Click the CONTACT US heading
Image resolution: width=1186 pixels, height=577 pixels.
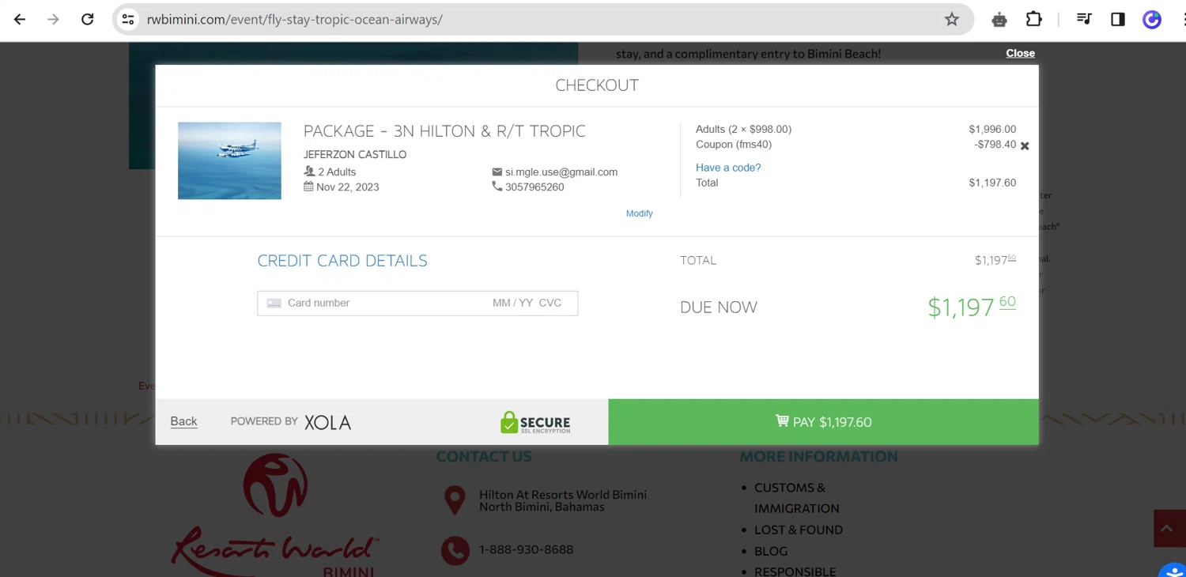coord(484,457)
